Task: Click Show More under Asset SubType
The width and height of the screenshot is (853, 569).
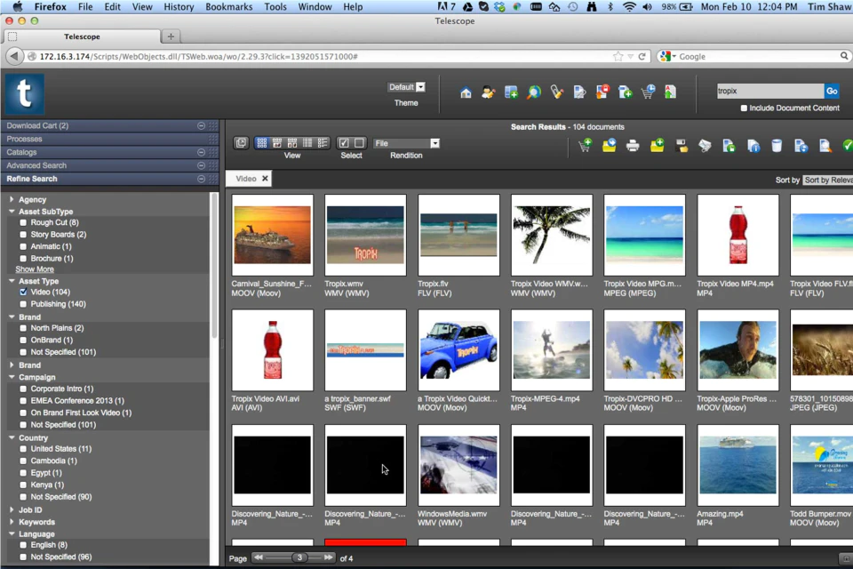Action: (x=35, y=269)
